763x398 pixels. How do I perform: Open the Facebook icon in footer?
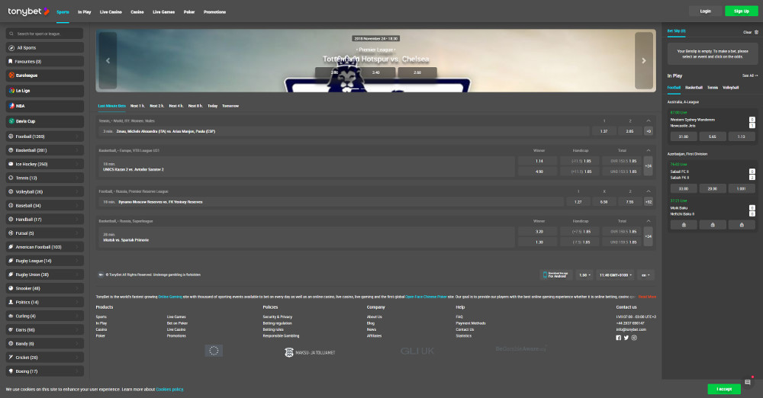619,338
